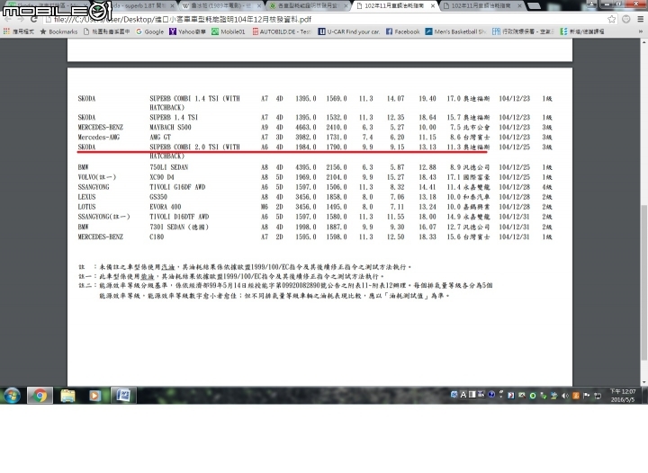This screenshot has height=473, width=648.
Task: Reload the PDF page in Chrome
Action: click(33, 20)
